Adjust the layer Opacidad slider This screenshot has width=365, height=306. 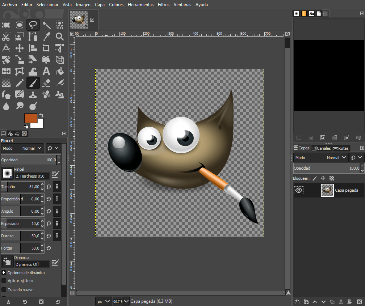(x=327, y=168)
